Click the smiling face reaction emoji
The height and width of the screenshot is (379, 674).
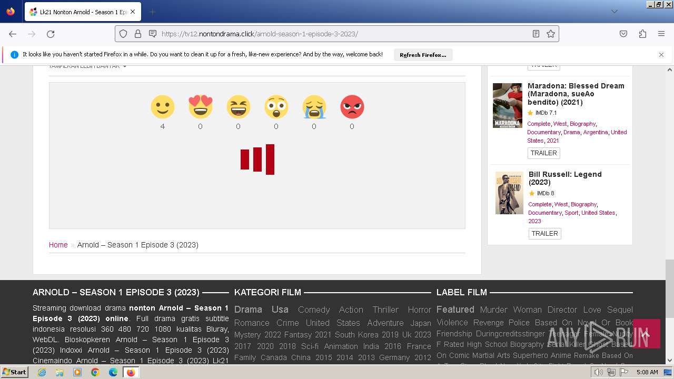pos(162,107)
